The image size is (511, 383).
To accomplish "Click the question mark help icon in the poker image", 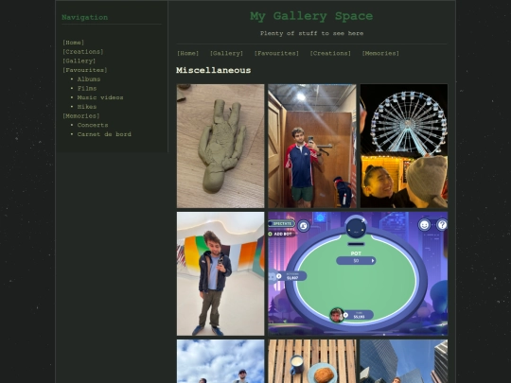I will 442,225.
